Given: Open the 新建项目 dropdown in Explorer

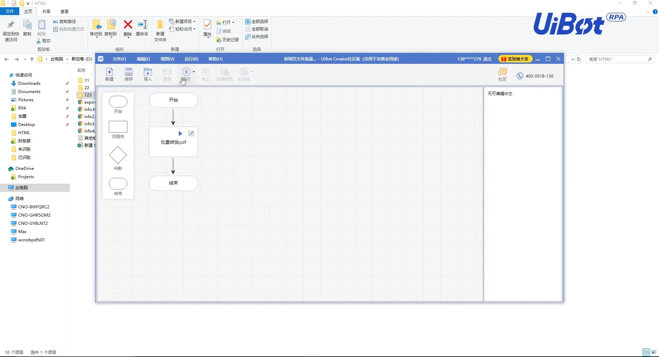Looking at the screenshot, I should coord(182,21).
